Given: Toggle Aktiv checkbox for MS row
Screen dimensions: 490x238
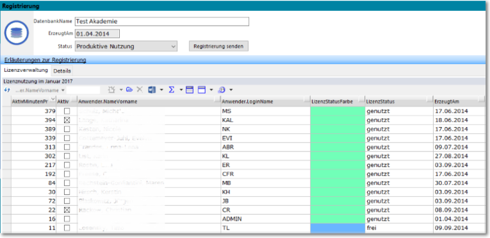Looking at the screenshot, I should click(67, 111).
